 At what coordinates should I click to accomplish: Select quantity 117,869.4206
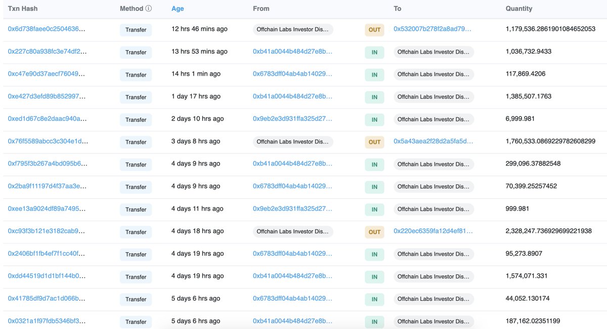click(525, 74)
